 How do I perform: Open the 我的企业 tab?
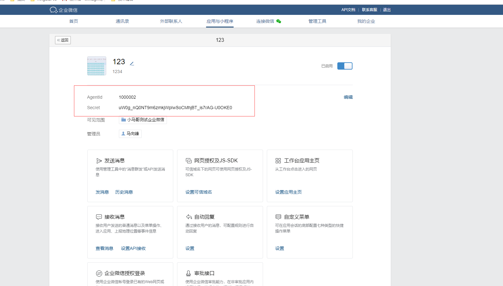(x=366, y=21)
